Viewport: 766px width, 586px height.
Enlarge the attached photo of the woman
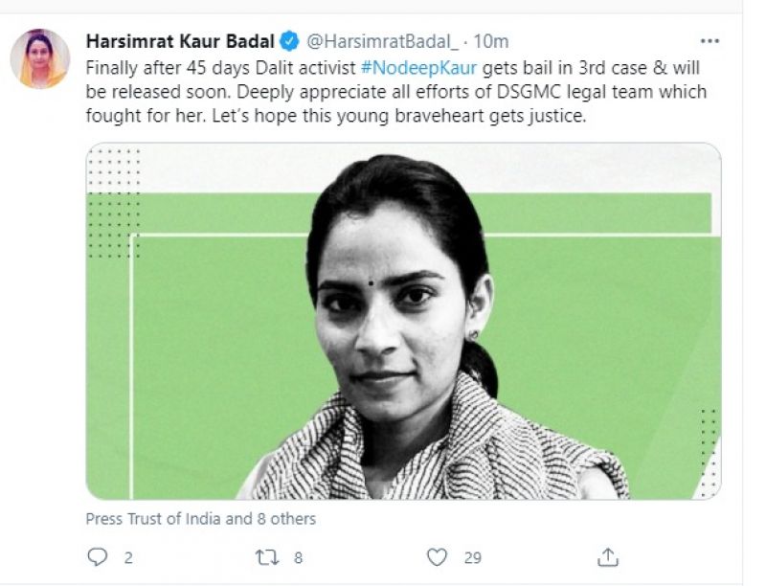point(402,326)
